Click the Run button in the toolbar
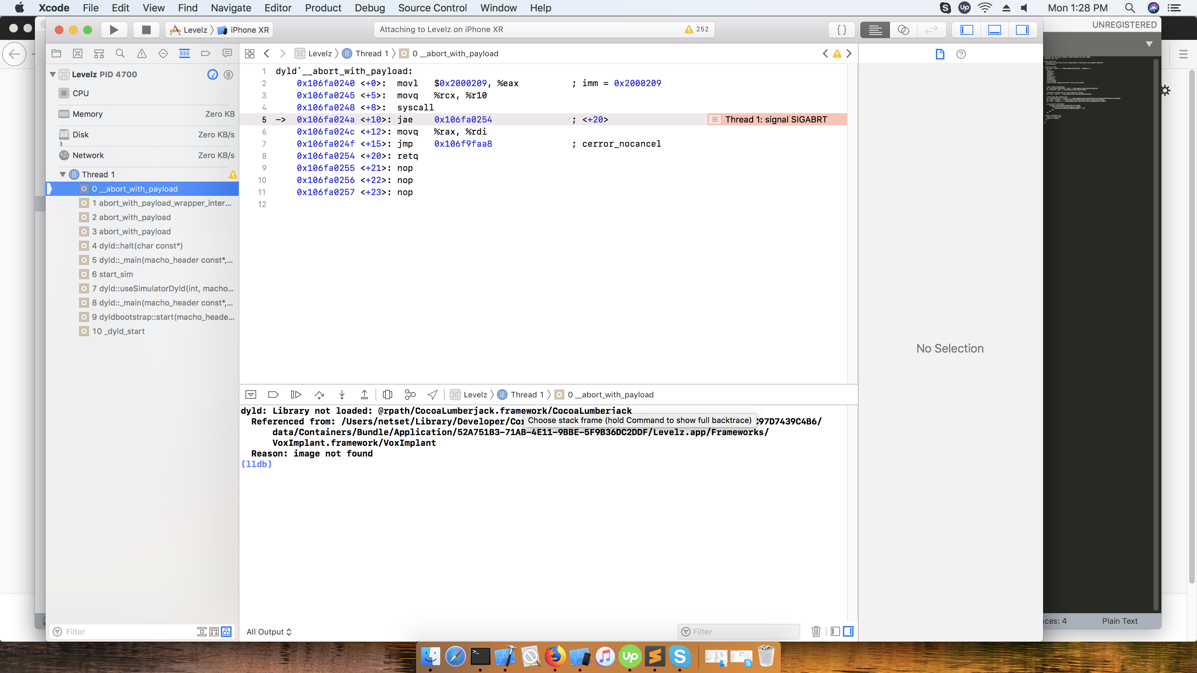1197x673 pixels. [x=113, y=30]
